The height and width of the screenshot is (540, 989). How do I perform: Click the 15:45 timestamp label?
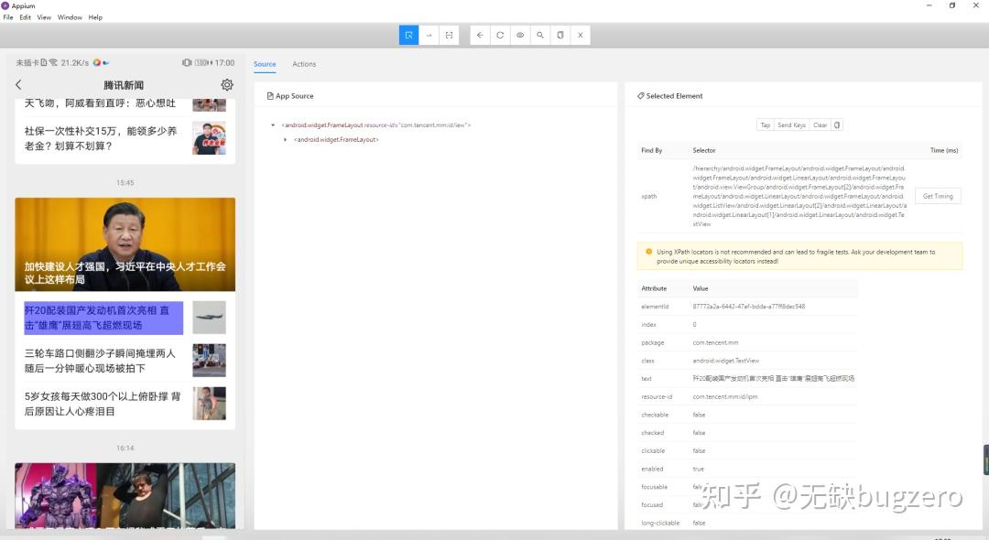point(125,183)
